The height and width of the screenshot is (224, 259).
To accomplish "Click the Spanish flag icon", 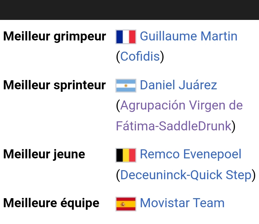I will tap(126, 204).
